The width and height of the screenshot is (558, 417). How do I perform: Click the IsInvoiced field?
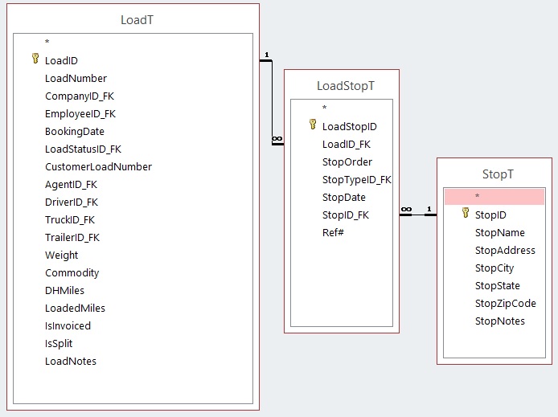point(68,325)
